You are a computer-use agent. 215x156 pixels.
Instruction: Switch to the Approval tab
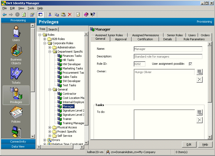pyautogui.click(x=121, y=39)
